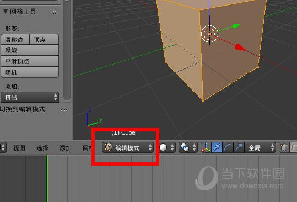
Task: Click the 滑移边 button
Action: click(15, 39)
